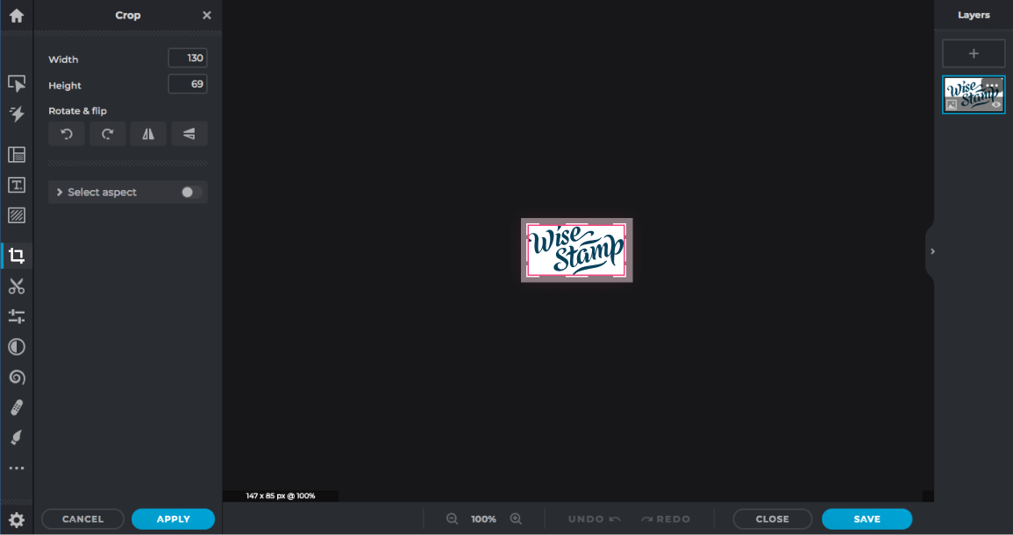Select the Cutout scissors tool
Screen dimensions: 1013x535
tap(16, 286)
